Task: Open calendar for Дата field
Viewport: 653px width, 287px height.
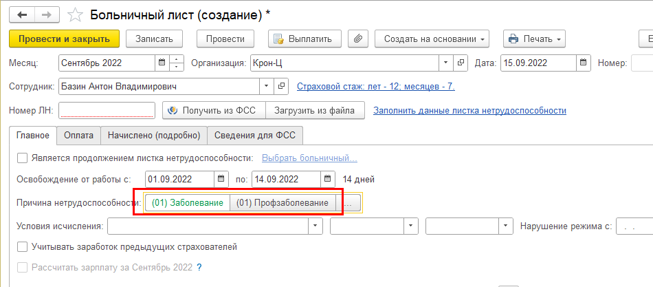Action: point(584,63)
